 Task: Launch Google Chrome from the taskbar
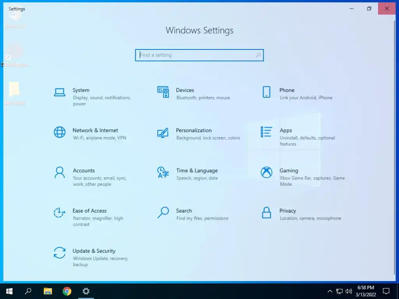[67, 291]
